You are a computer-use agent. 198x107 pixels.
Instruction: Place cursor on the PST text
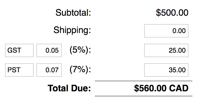click(14, 70)
